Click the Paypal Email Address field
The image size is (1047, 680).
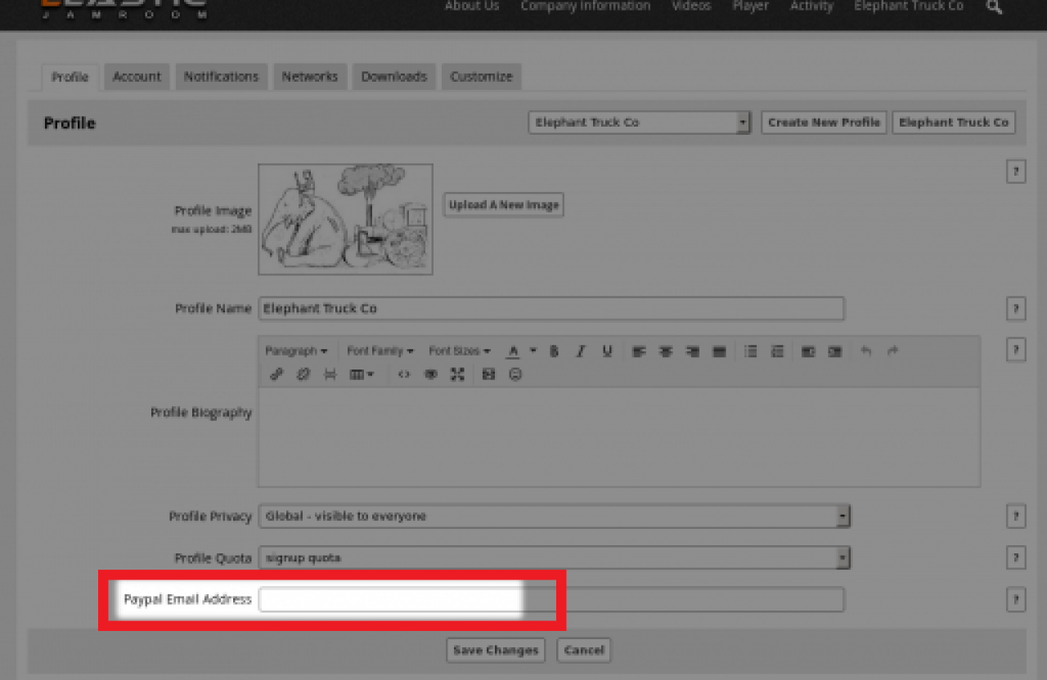click(x=550, y=600)
